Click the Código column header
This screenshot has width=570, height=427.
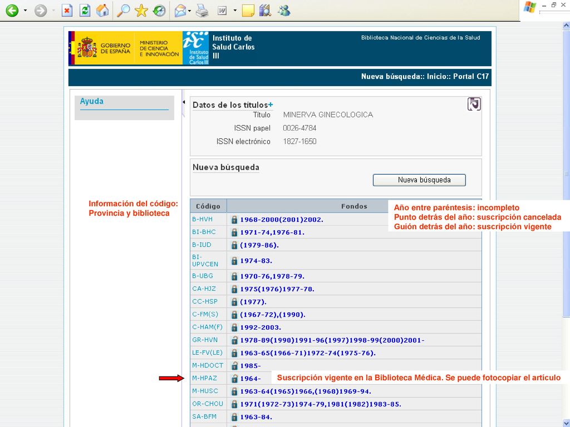pos(208,206)
